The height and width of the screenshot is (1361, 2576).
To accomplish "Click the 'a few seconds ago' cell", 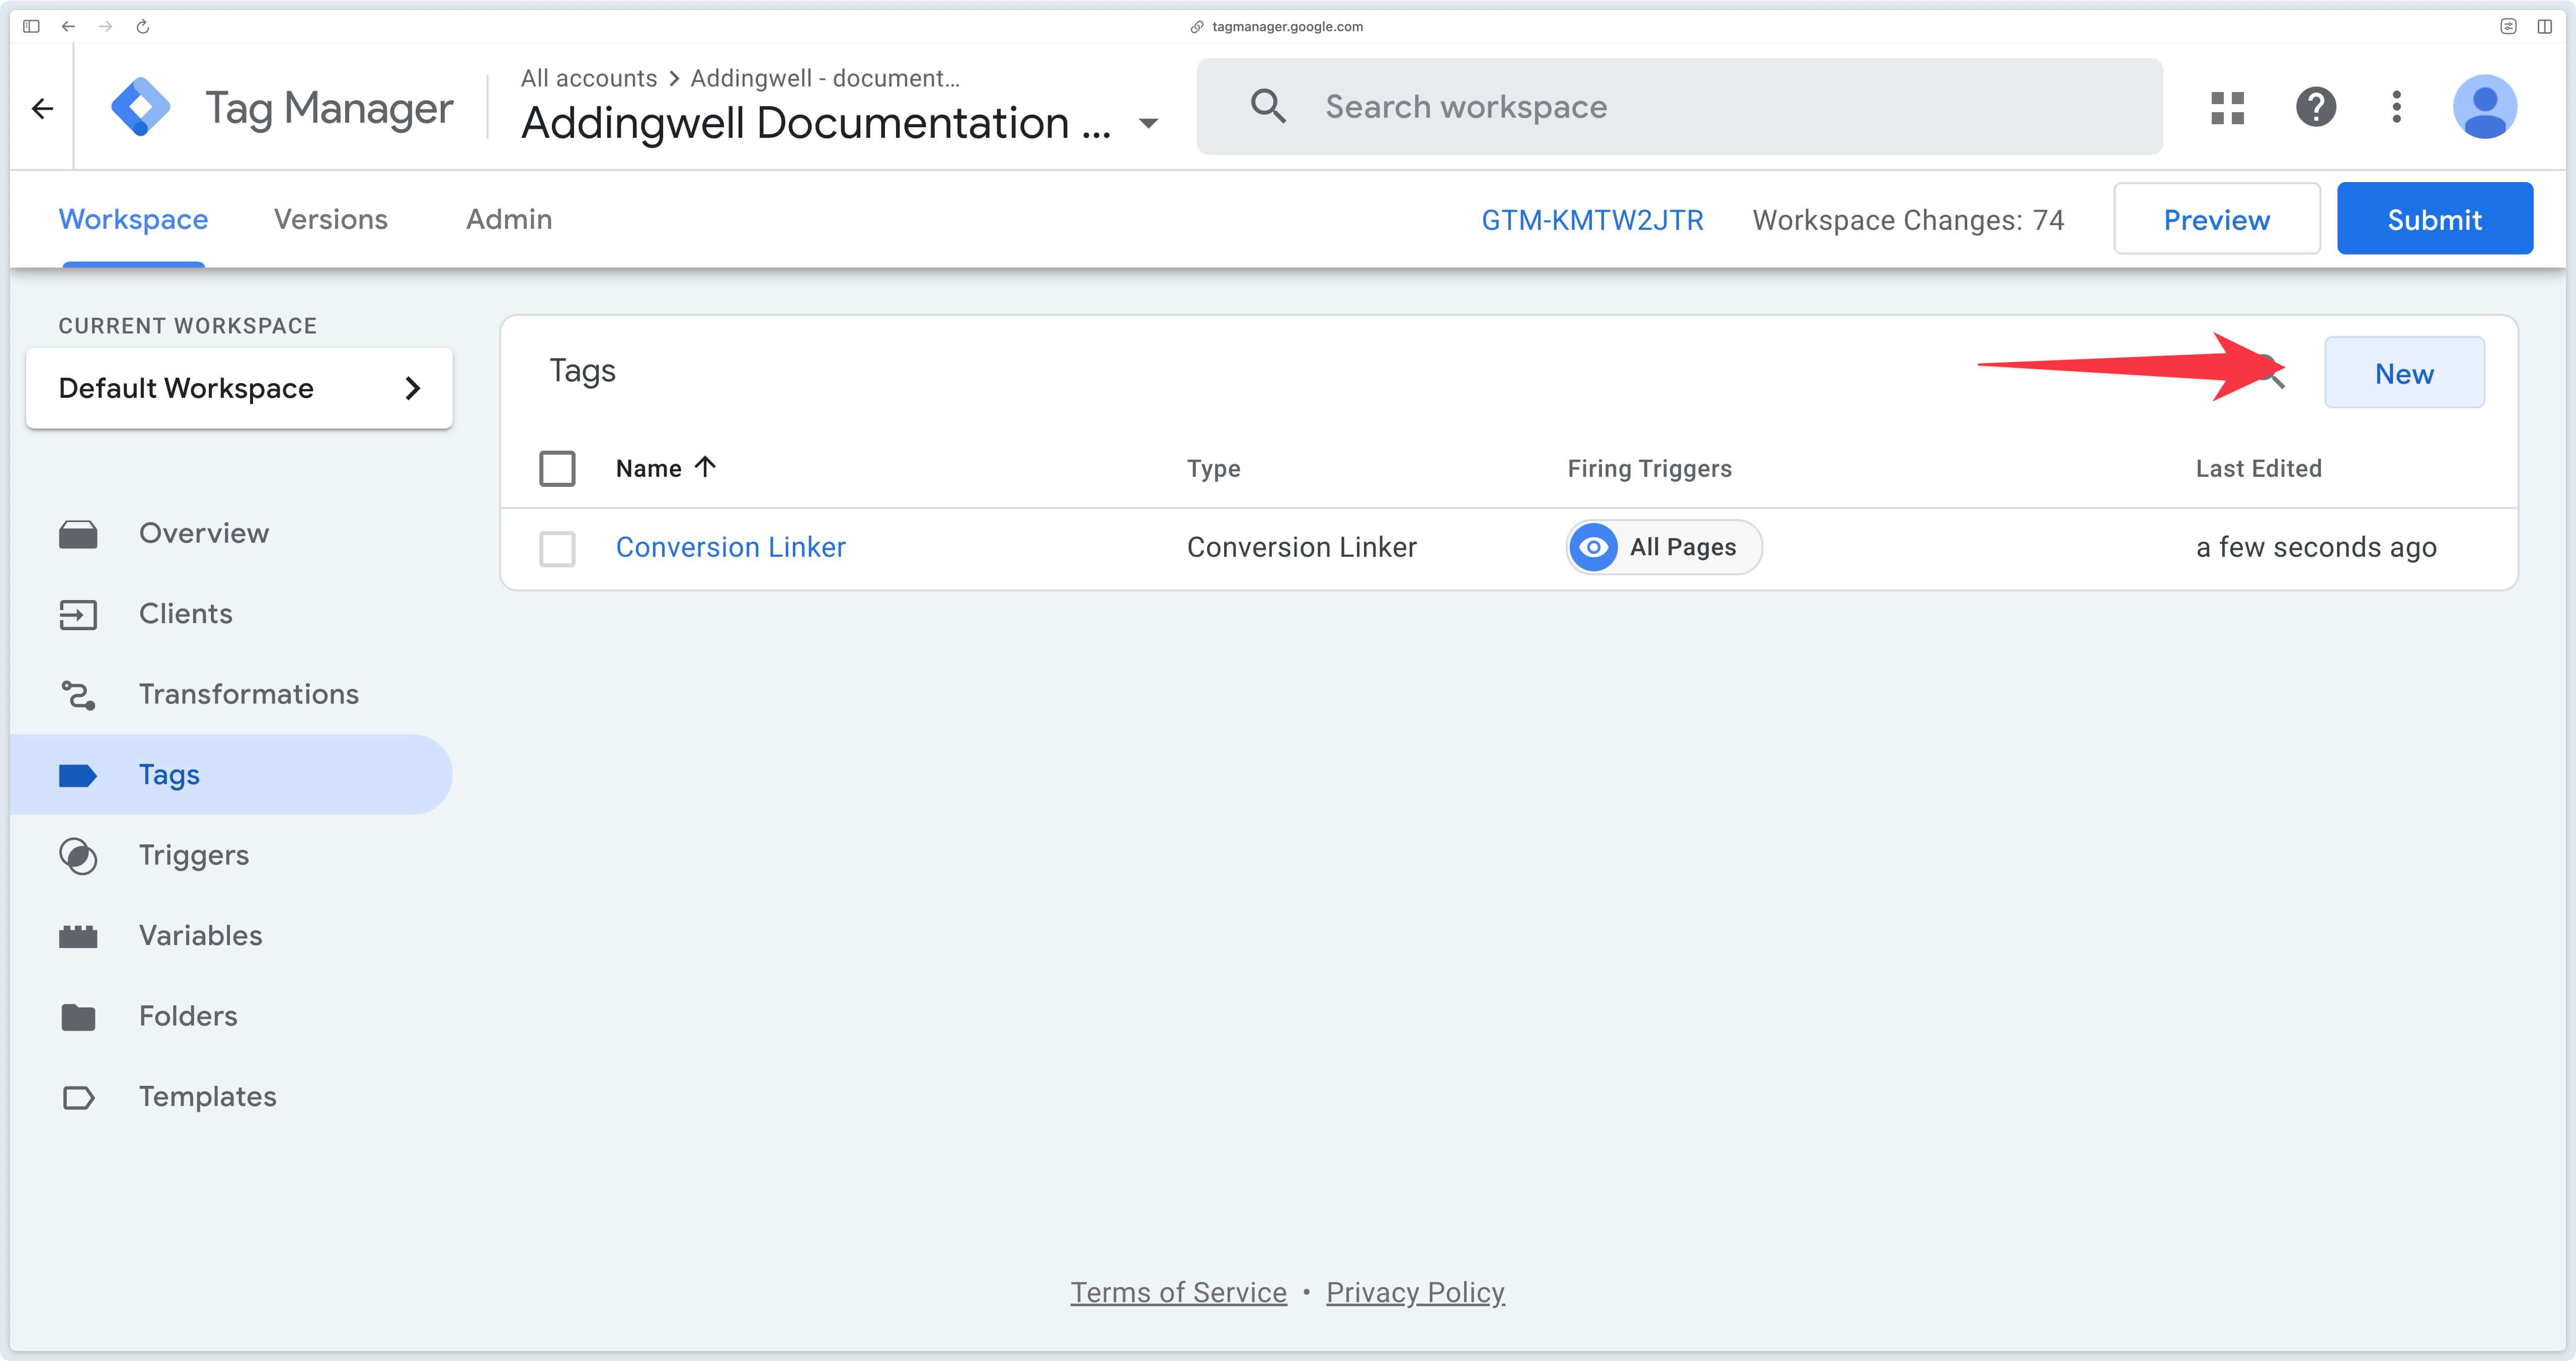I will (x=2316, y=548).
